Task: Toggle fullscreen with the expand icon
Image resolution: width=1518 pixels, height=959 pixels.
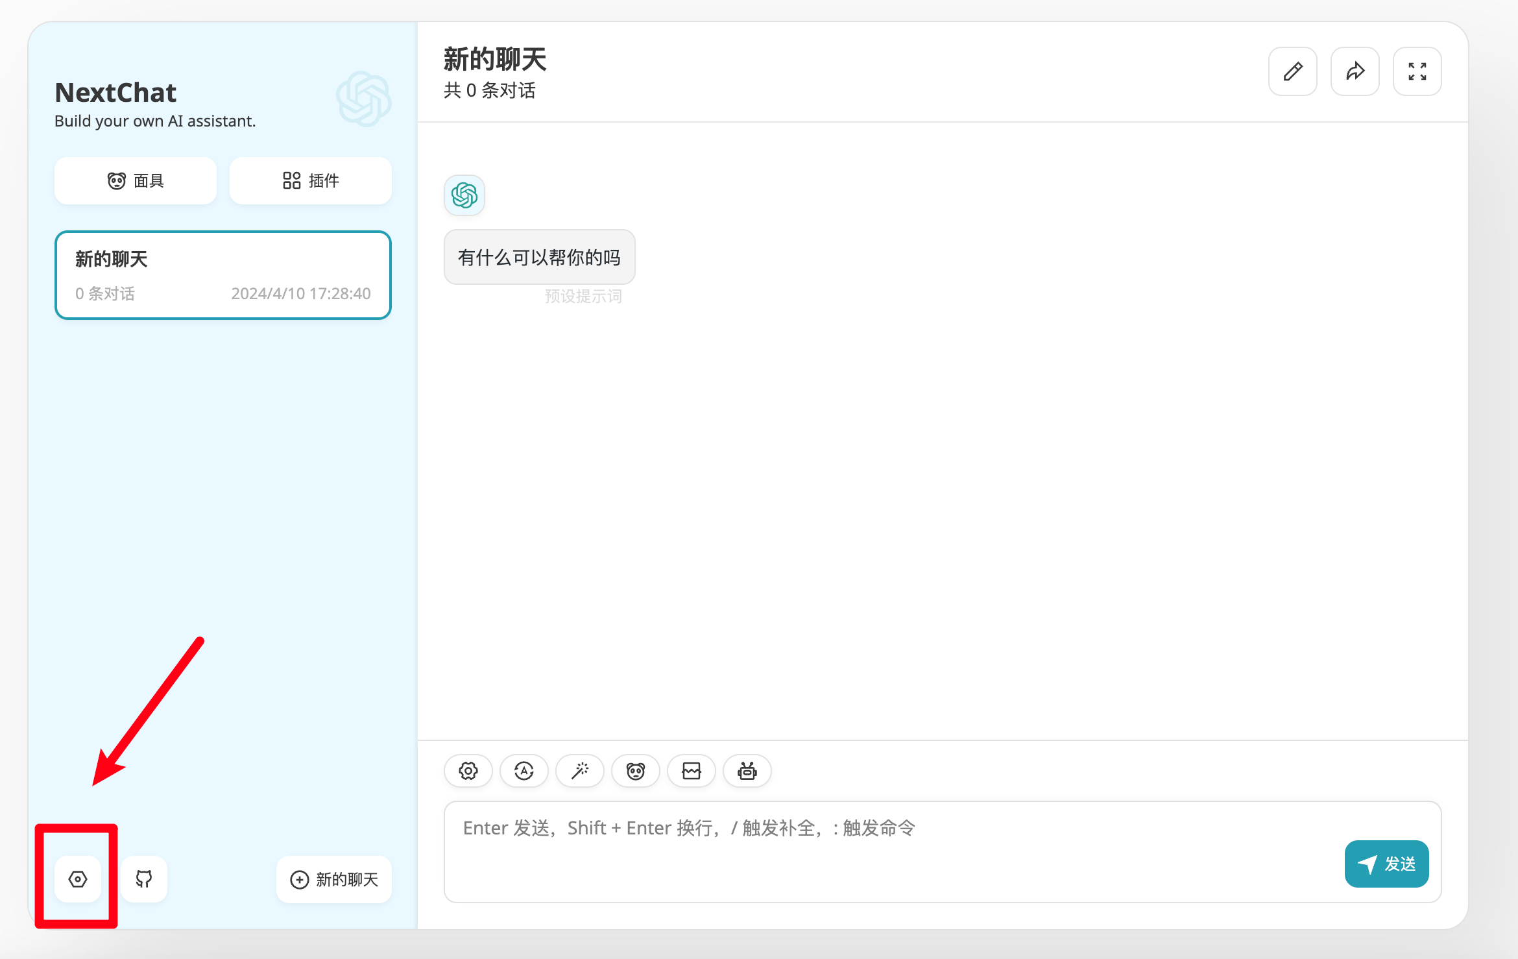Action: click(1417, 71)
